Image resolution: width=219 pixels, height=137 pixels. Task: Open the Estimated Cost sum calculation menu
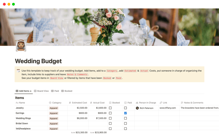[79, 133]
